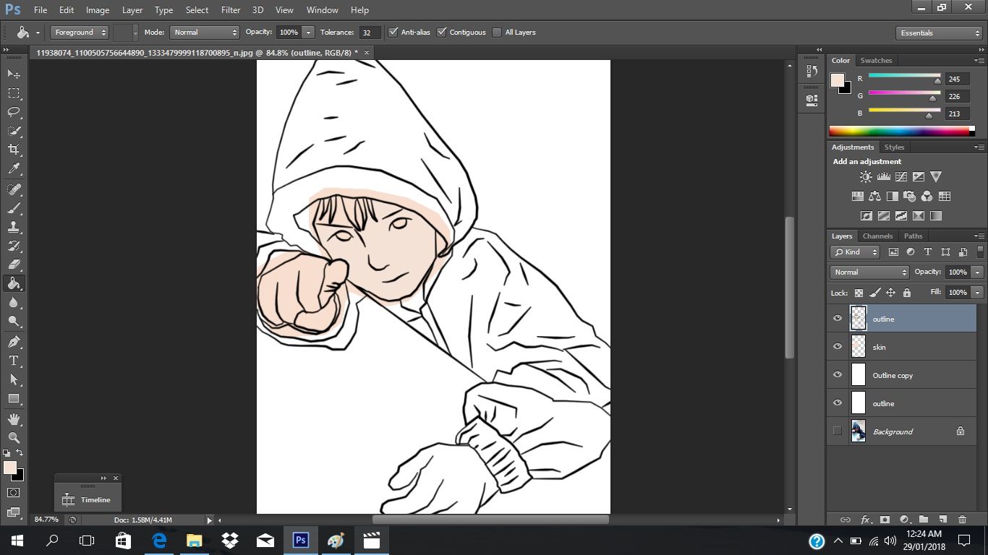
Task: Switch to the Paths tab
Action: coord(914,236)
